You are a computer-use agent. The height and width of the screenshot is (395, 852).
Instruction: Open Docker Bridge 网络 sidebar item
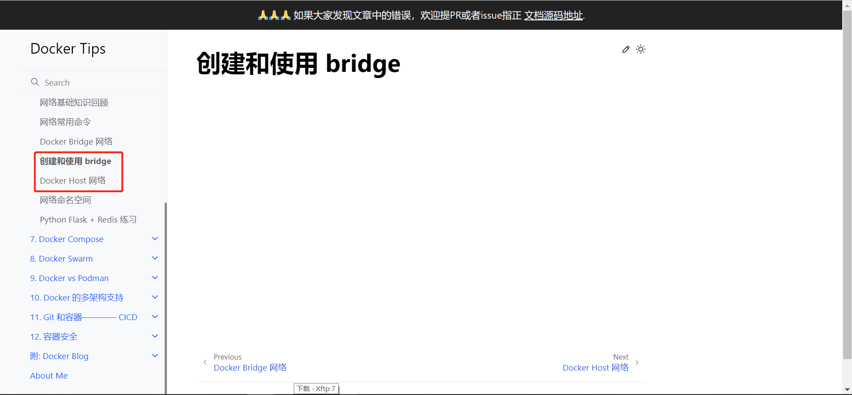click(x=76, y=141)
